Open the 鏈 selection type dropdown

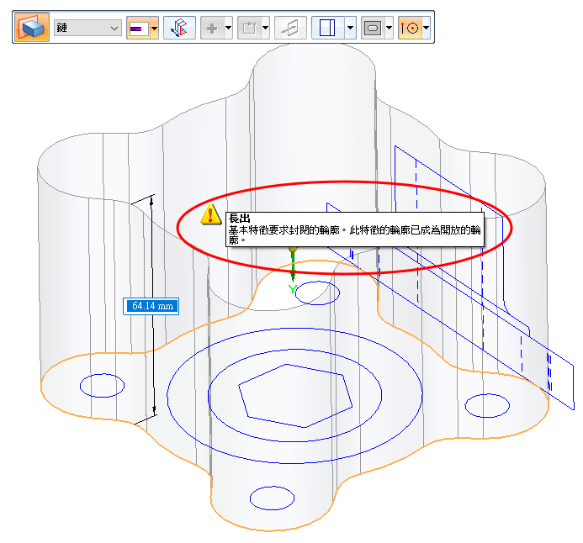87,28
